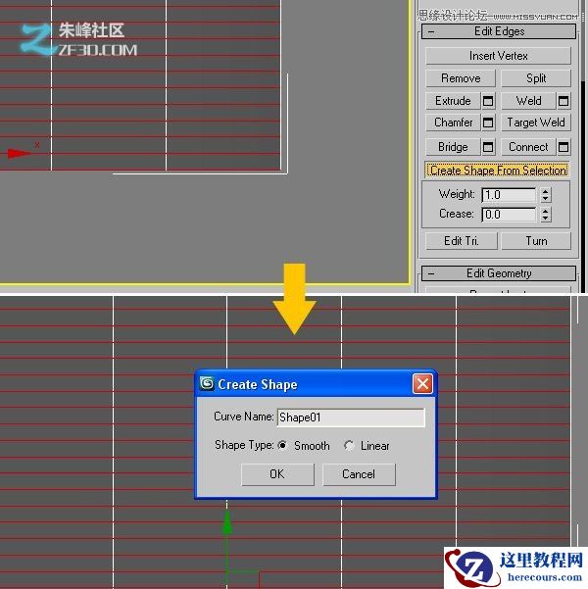Click the Edit Tri. button
Image resolution: width=588 pixels, height=589 pixels.
[x=462, y=241]
